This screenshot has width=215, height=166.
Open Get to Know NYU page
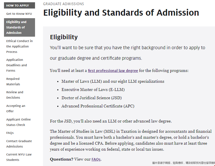pos(19,14)
